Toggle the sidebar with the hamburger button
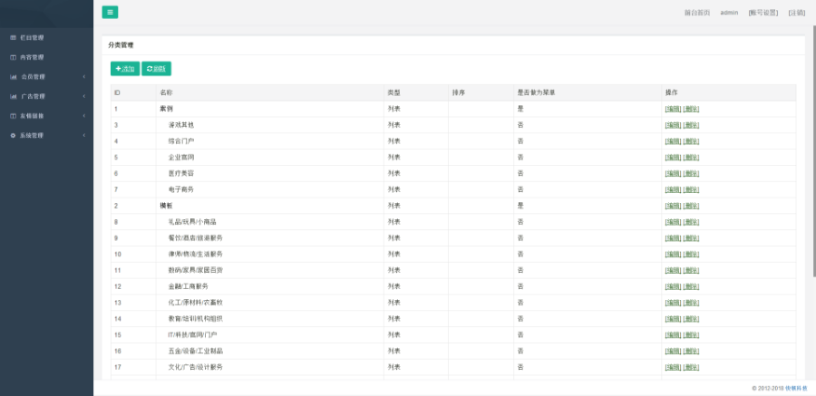This screenshot has height=396, width=816. click(110, 13)
